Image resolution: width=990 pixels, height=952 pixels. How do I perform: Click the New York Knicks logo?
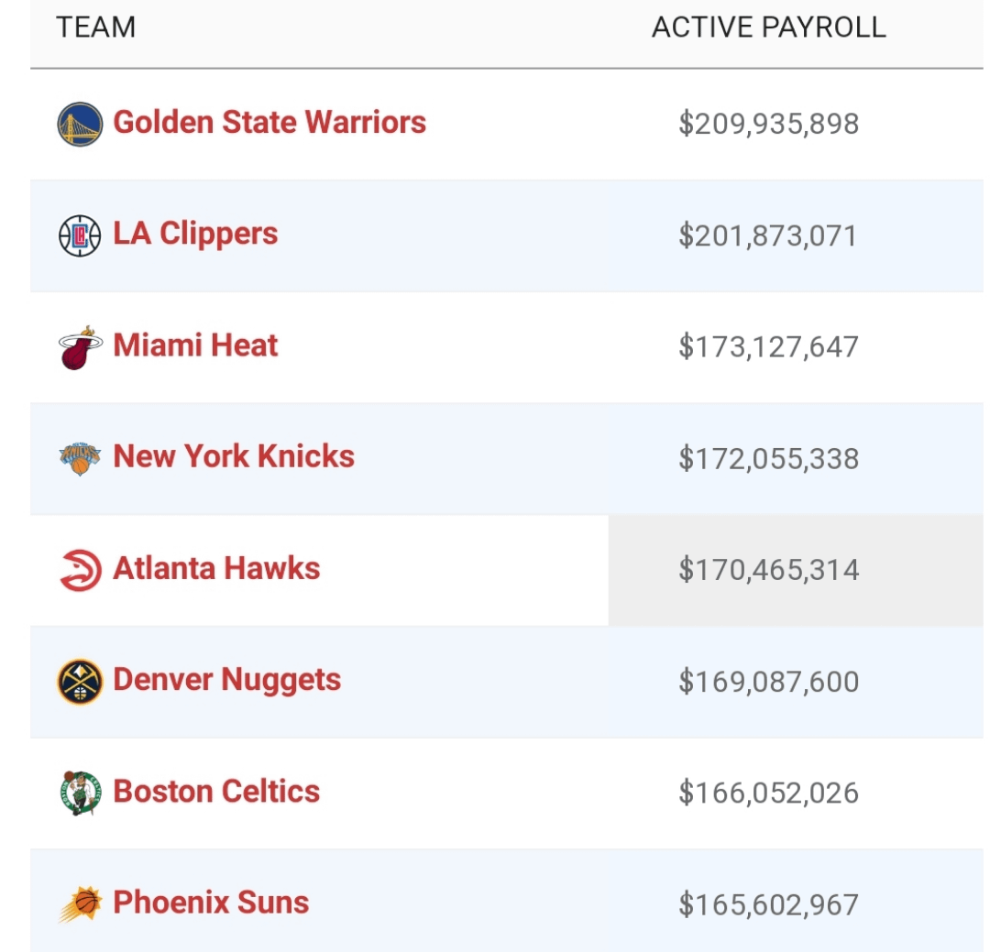pos(80,458)
